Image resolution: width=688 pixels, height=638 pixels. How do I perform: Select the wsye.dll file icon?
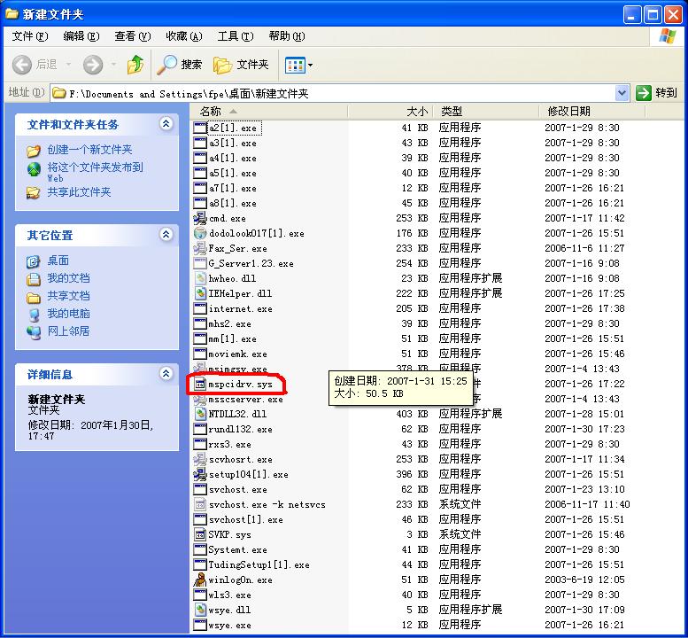200,610
